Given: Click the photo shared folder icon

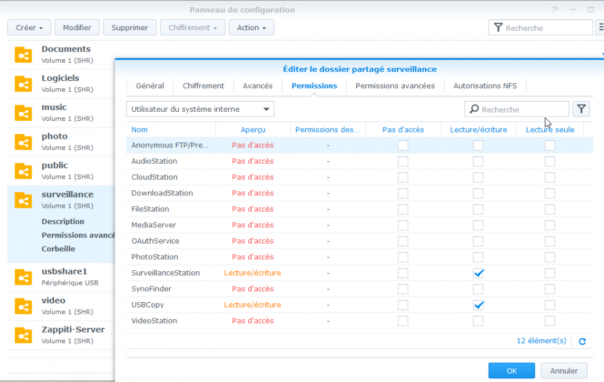Looking at the screenshot, I should (24, 141).
